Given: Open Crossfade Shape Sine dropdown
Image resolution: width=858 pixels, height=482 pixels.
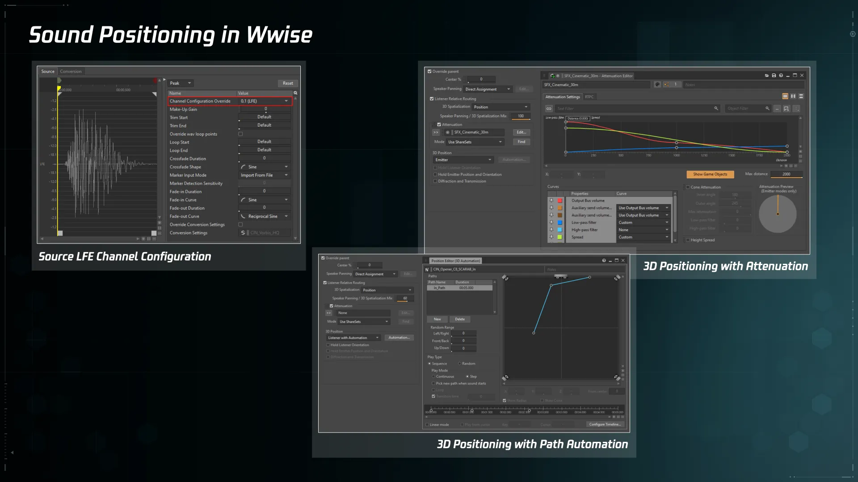Looking at the screenshot, I should [265, 167].
